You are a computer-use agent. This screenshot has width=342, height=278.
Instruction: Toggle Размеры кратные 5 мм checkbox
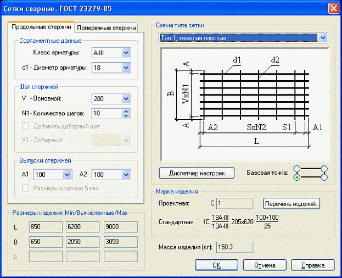click(25, 188)
